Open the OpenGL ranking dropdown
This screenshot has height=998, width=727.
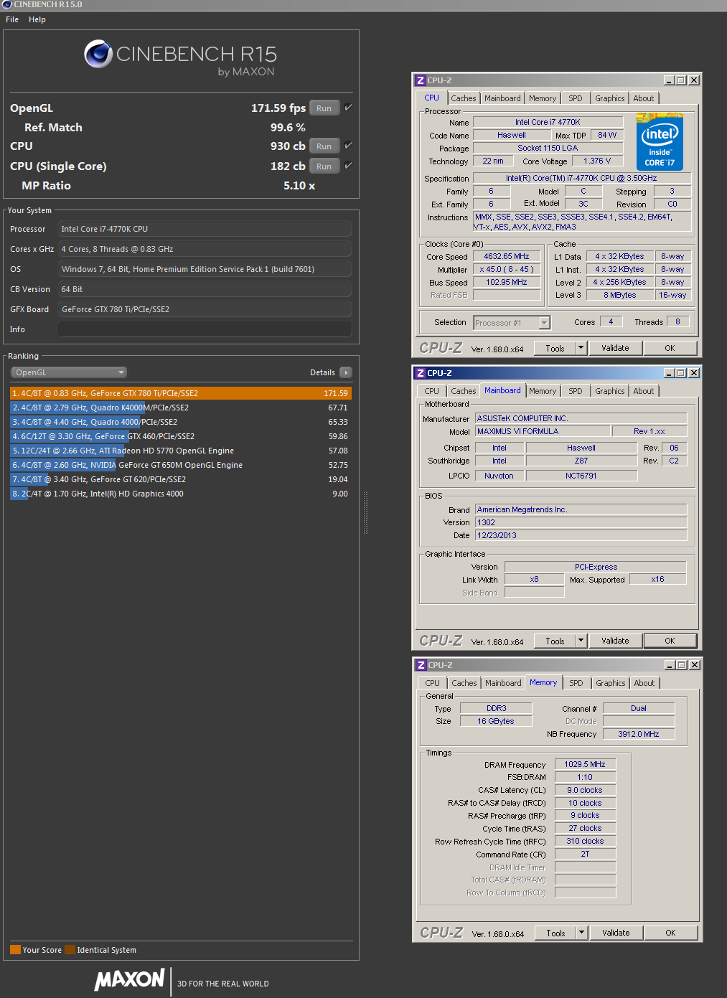point(69,372)
